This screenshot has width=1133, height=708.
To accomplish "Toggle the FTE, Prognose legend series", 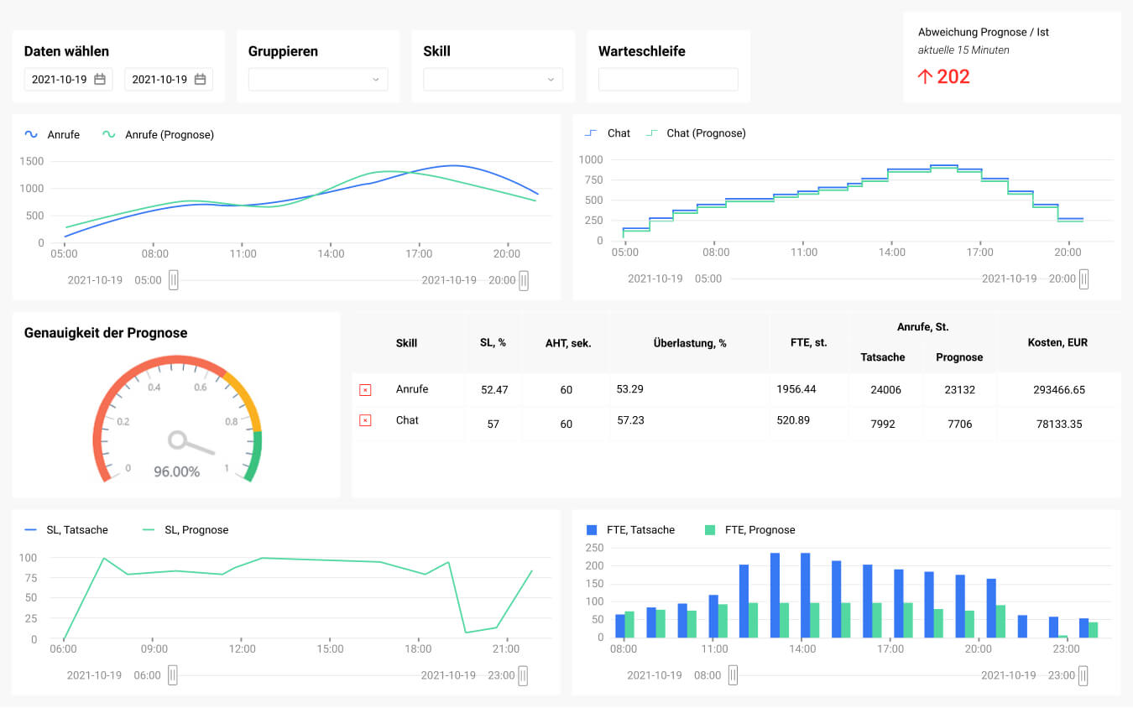I will click(x=749, y=530).
